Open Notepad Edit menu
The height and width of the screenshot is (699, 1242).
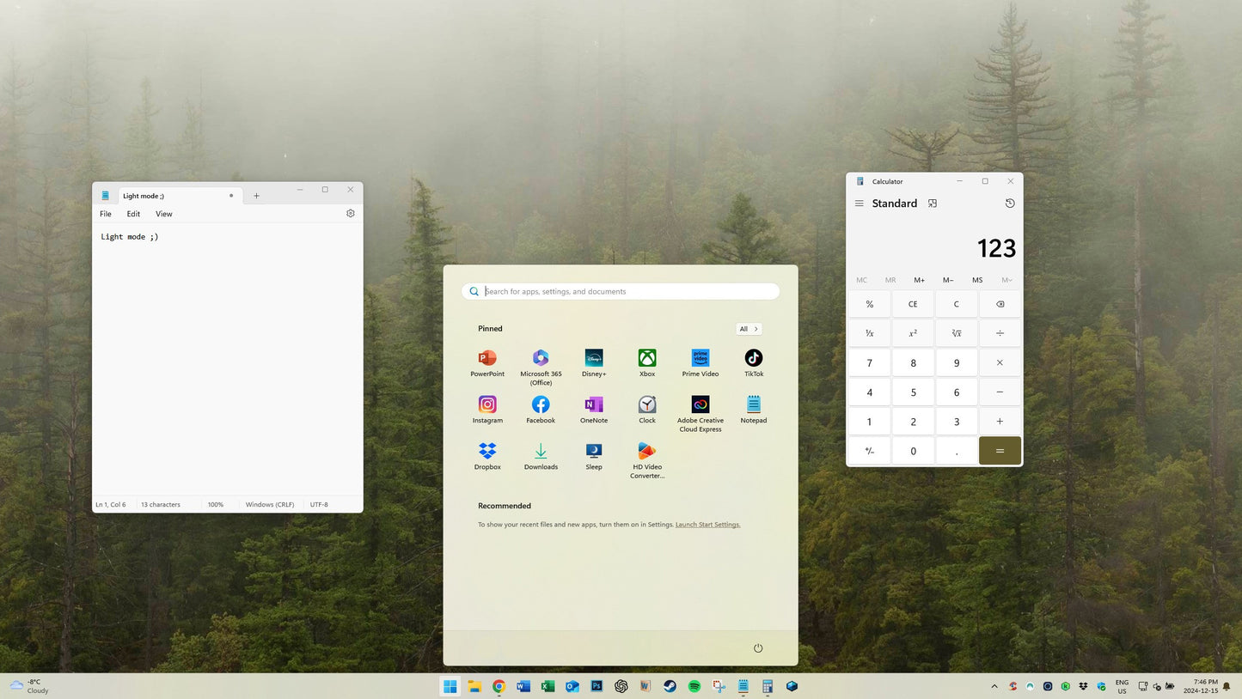[133, 214]
